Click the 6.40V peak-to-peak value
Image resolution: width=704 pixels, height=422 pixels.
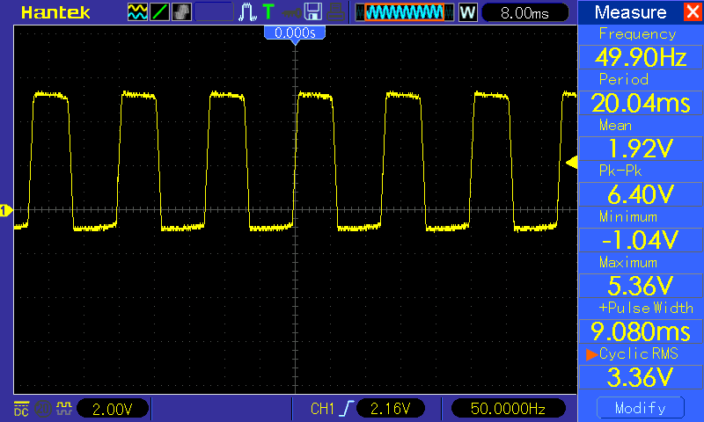coord(641,194)
